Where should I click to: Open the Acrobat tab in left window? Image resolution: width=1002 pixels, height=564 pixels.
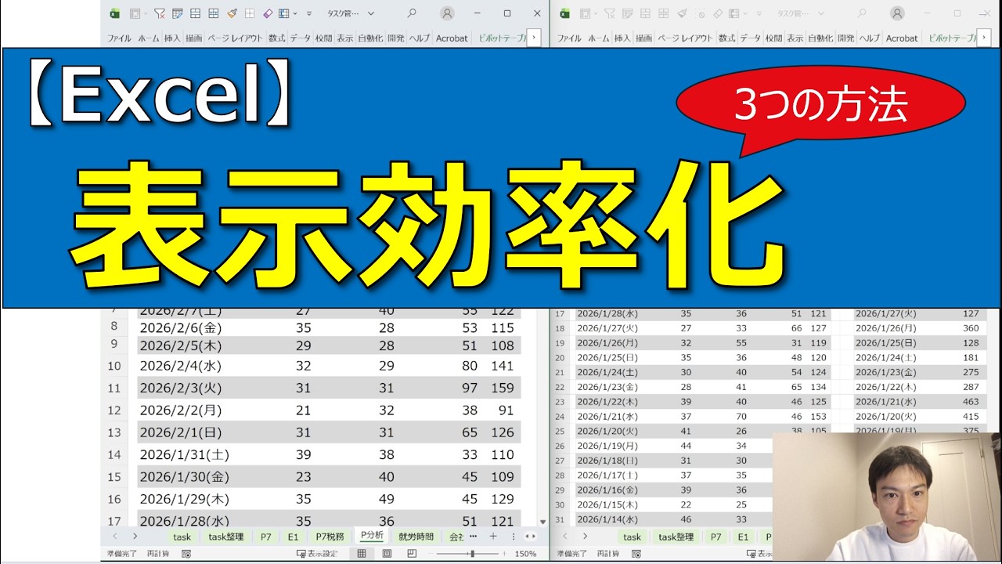tap(452, 38)
